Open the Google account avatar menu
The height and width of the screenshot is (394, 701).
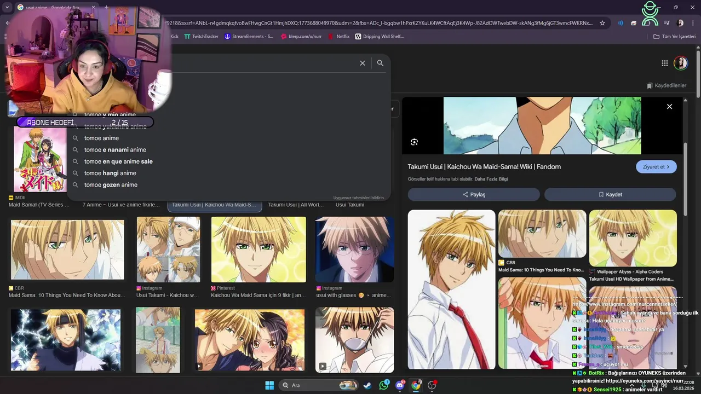tap(680, 63)
